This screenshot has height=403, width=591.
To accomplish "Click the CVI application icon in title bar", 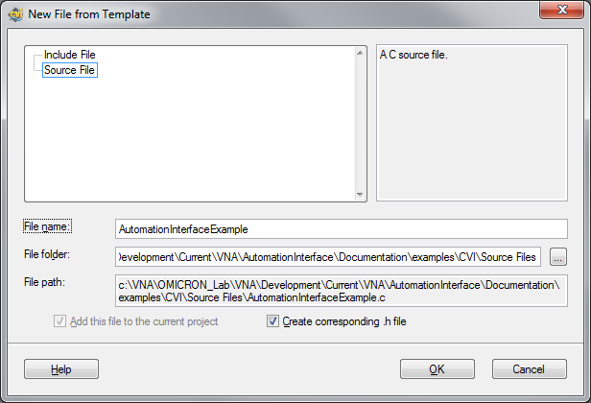I will point(16,14).
